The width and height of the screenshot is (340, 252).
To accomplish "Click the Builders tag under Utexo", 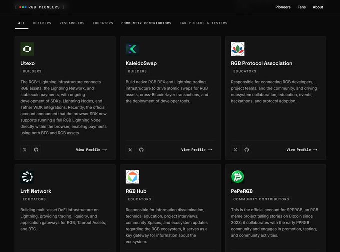I will click(x=32, y=71).
